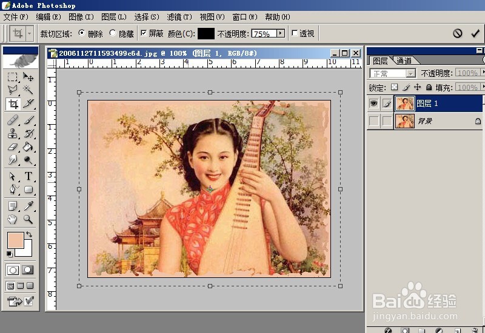Open crop tool preset picker arrow
Viewport: 485px width, 333px height.
[x=29, y=33]
